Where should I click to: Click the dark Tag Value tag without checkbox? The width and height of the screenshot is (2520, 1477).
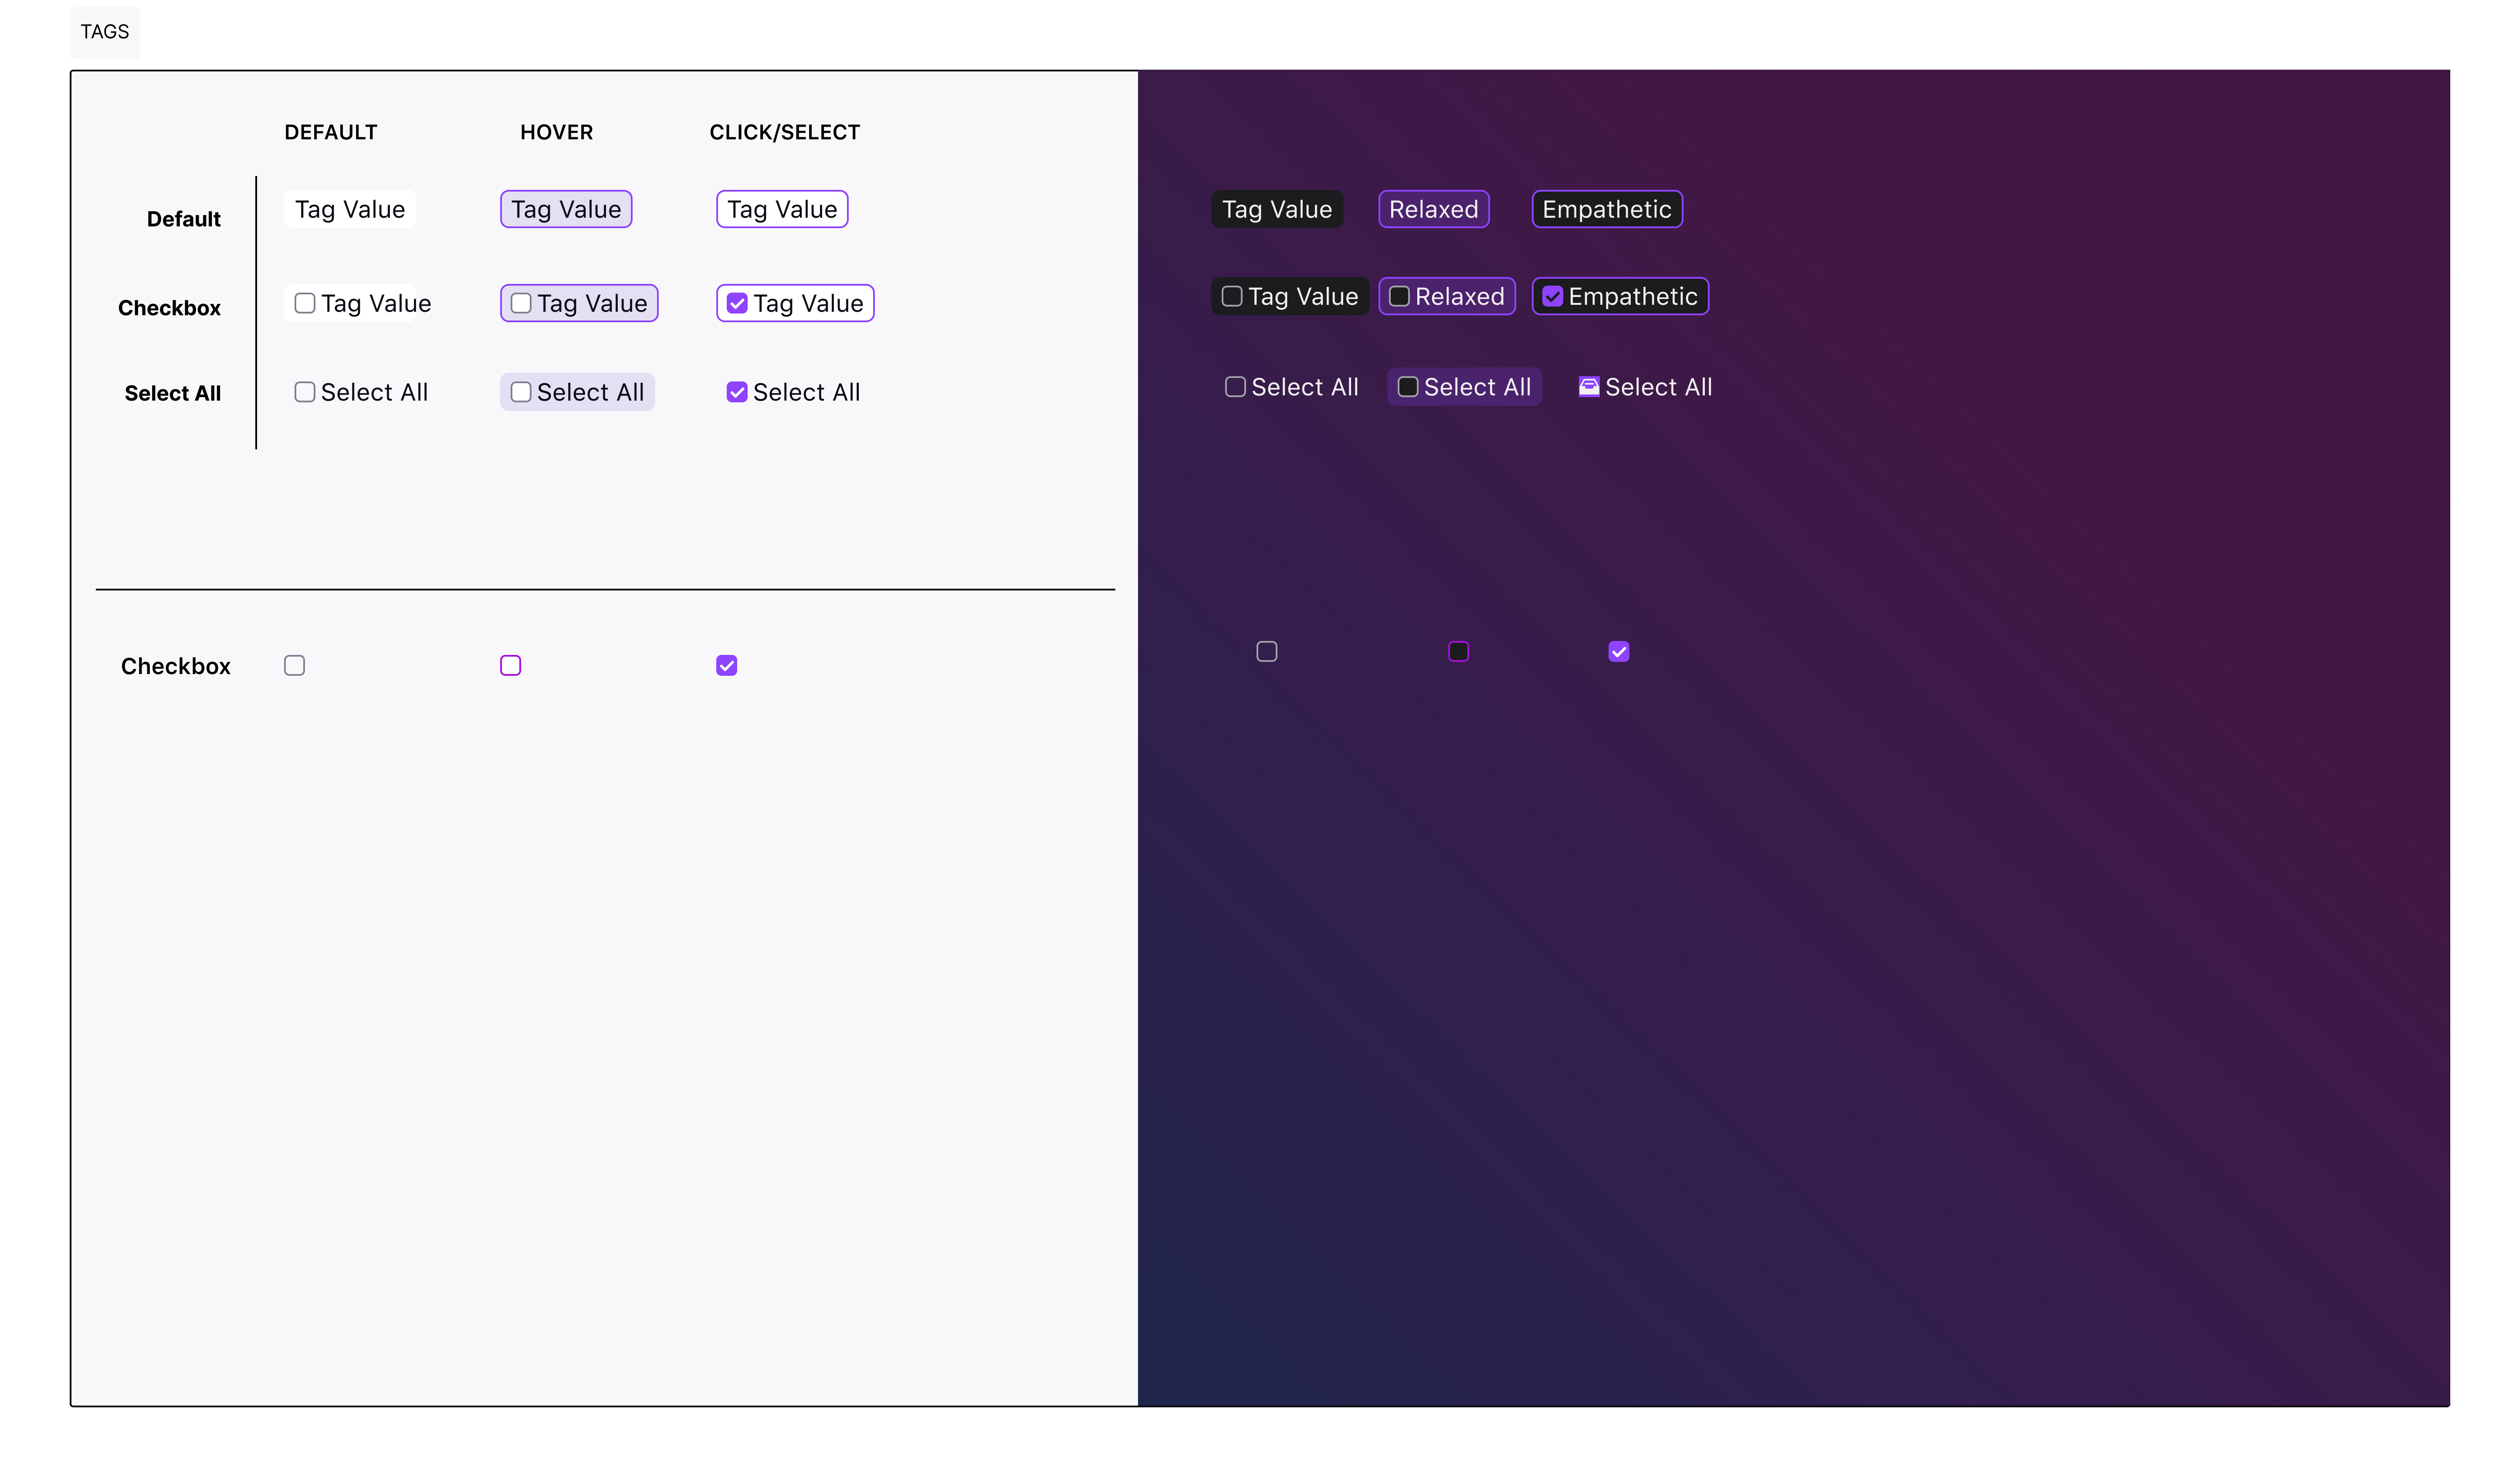(1276, 210)
